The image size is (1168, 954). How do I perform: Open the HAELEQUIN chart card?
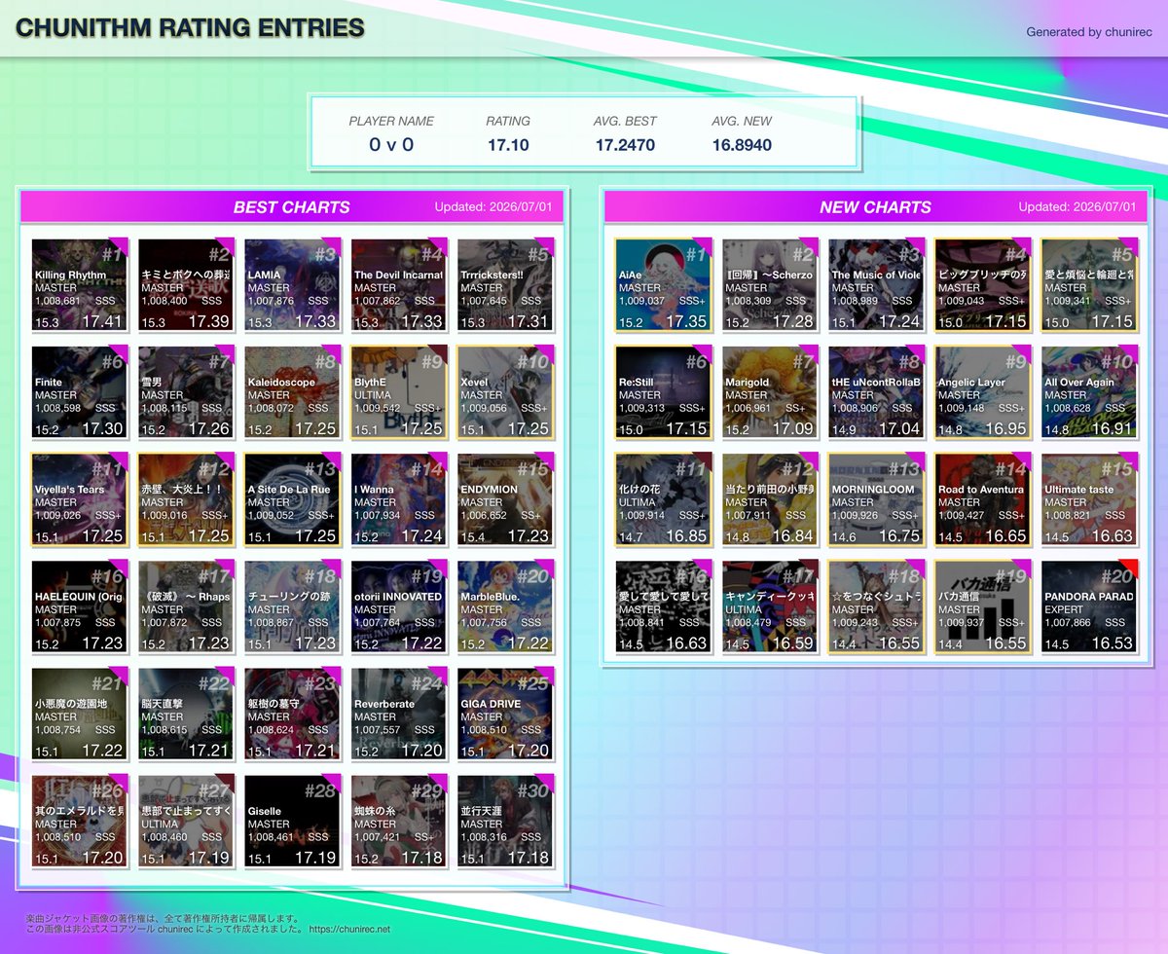79,605
